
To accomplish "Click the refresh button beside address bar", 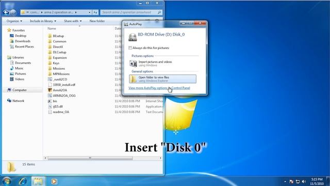I will point(95,12).
